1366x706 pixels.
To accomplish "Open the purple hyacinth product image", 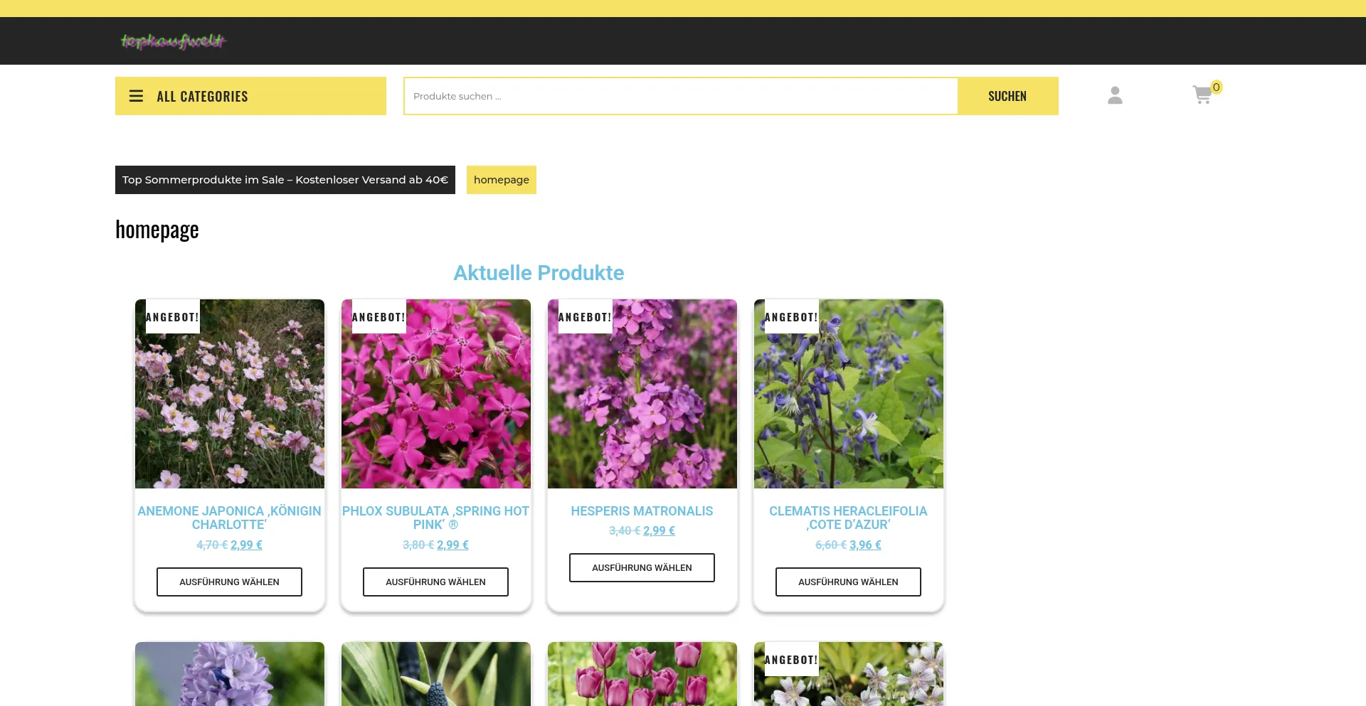I will coord(230,674).
